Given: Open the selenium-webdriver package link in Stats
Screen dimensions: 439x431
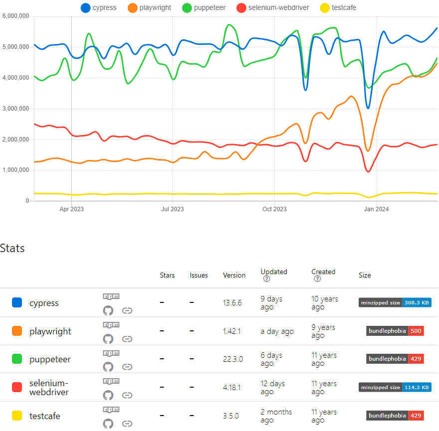Looking at the screenshot, I should (49, 388).
